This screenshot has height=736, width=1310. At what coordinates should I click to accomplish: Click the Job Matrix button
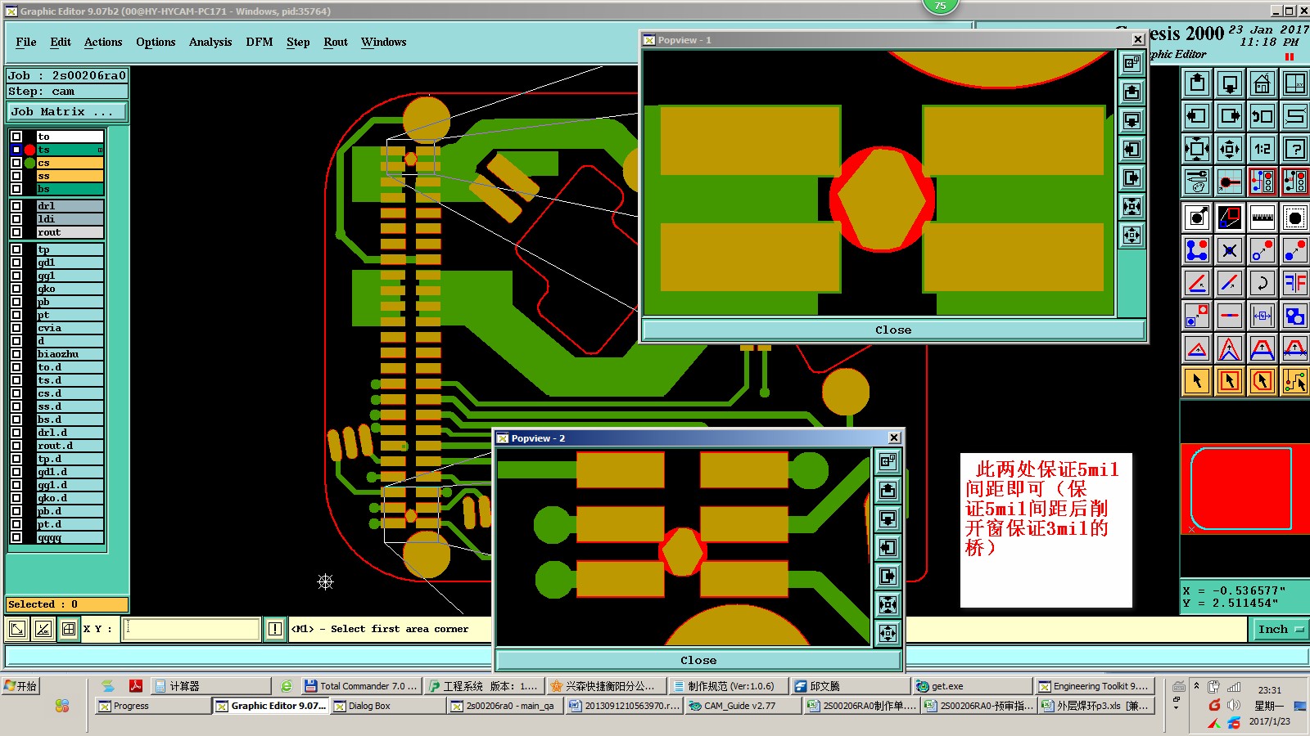click(68, 111)
